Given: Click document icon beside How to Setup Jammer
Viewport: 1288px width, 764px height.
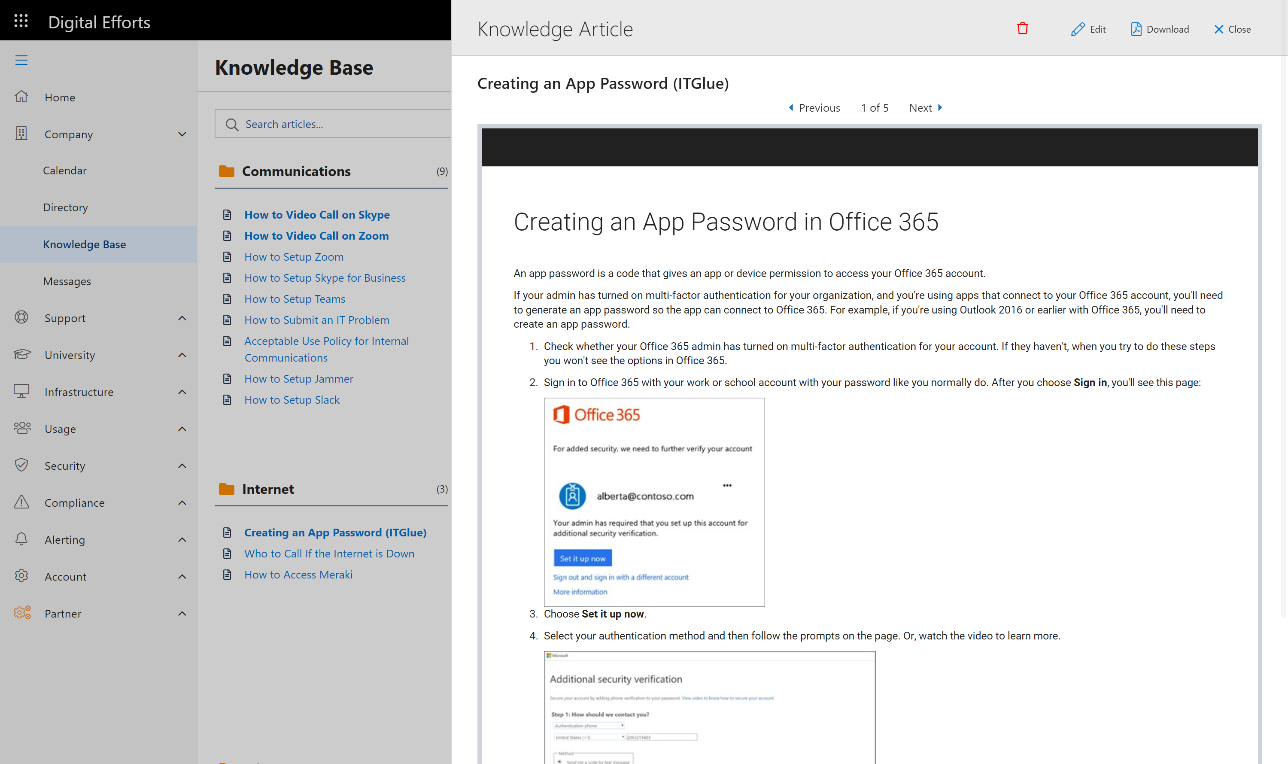Looking at the screenshot, I should 227,378.
